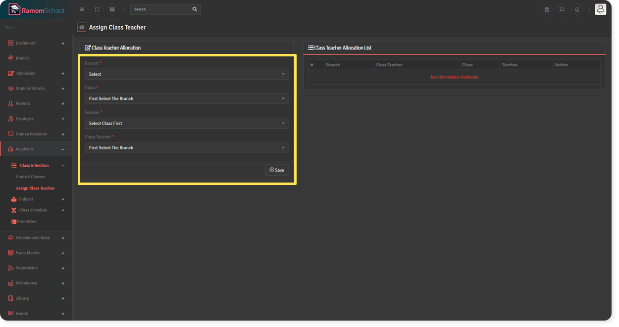Image resolution: width=619 pixels, height=327 pixels.
Task: Open the Branch dropdown
Action: click(186, 74)
